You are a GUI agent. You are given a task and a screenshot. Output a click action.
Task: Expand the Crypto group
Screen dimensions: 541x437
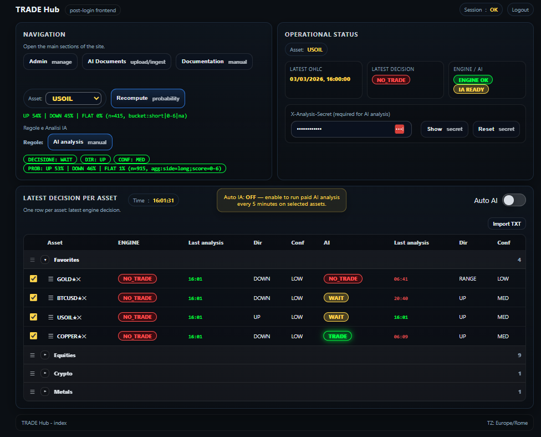(45, 373)
